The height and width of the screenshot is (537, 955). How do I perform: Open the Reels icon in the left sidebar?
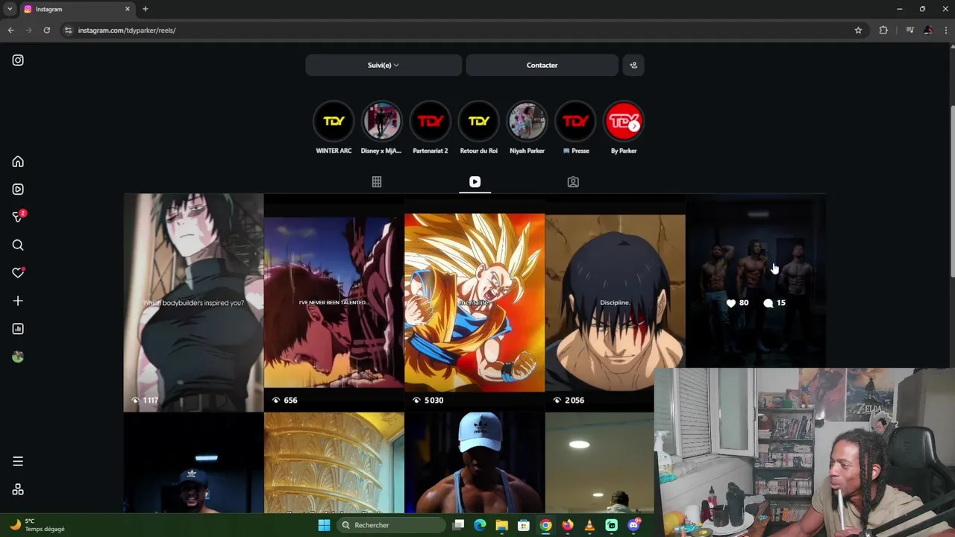click(x=18, y=189)
